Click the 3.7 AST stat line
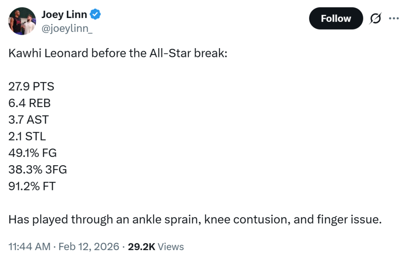The width and height of the screenshot is (402, 256). [28, 120]
